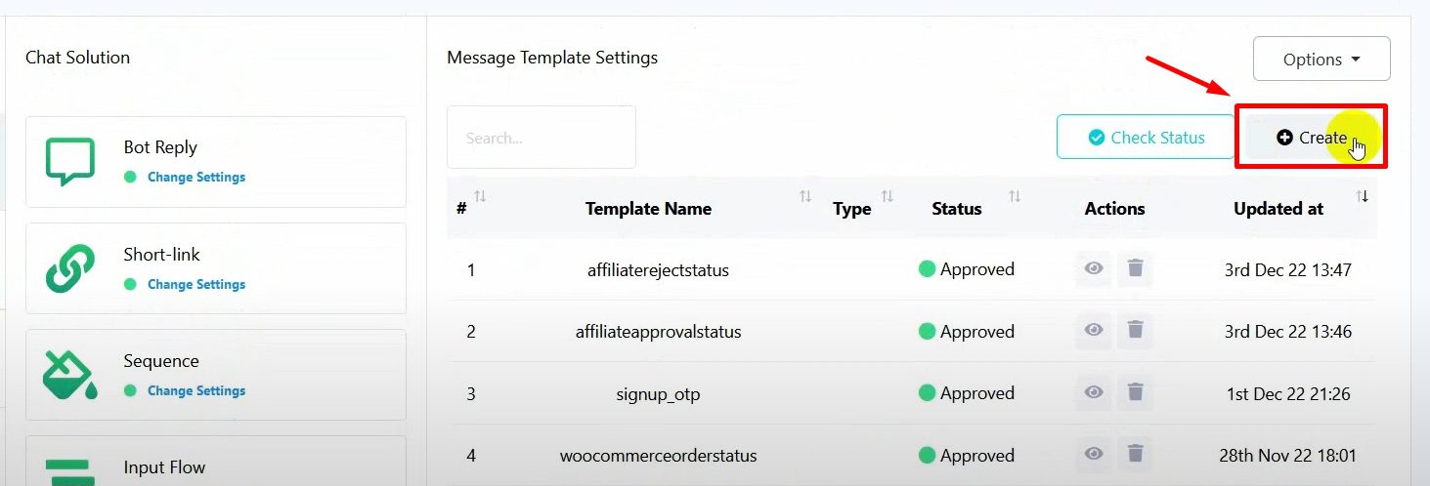1430x486 pixels.
Task: Click the Input Flow icon
Action: pyautogui.click(x=69, y=470)
